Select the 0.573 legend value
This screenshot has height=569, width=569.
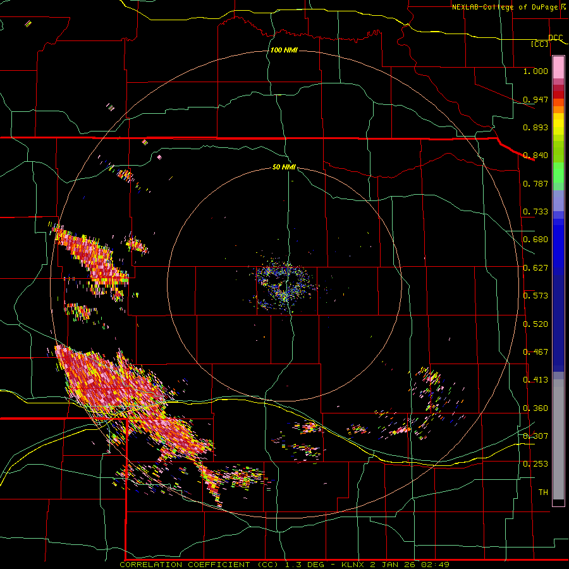(x=535, y=296)
